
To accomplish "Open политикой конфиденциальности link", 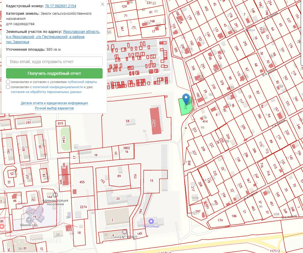I will coord(58,87).
